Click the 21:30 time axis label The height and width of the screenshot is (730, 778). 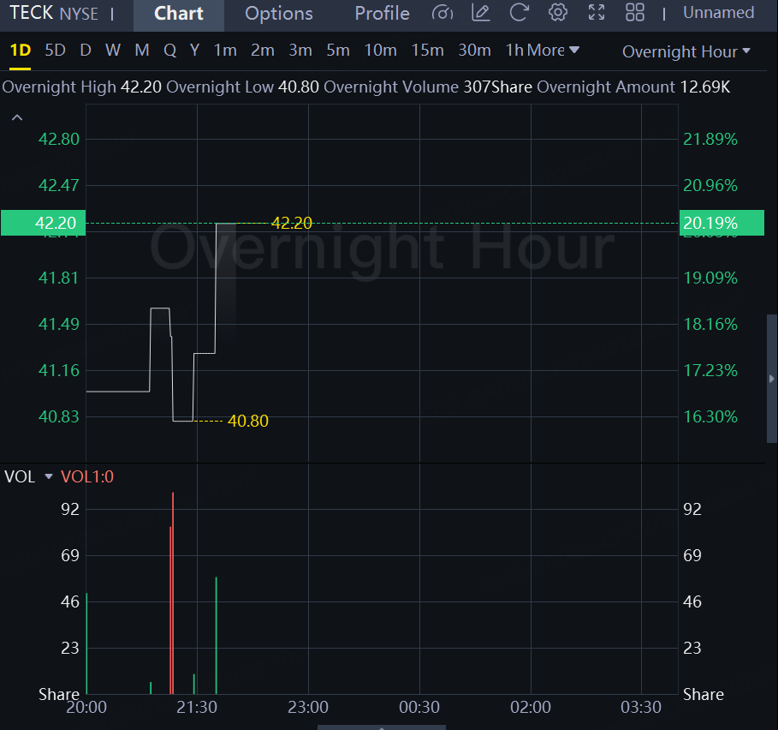coord(197,707)
